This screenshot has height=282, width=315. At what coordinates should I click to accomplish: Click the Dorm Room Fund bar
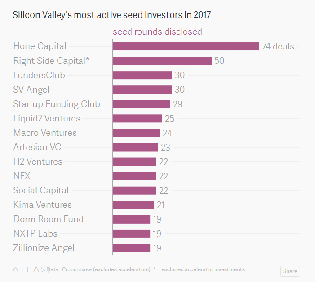(131, 219)
